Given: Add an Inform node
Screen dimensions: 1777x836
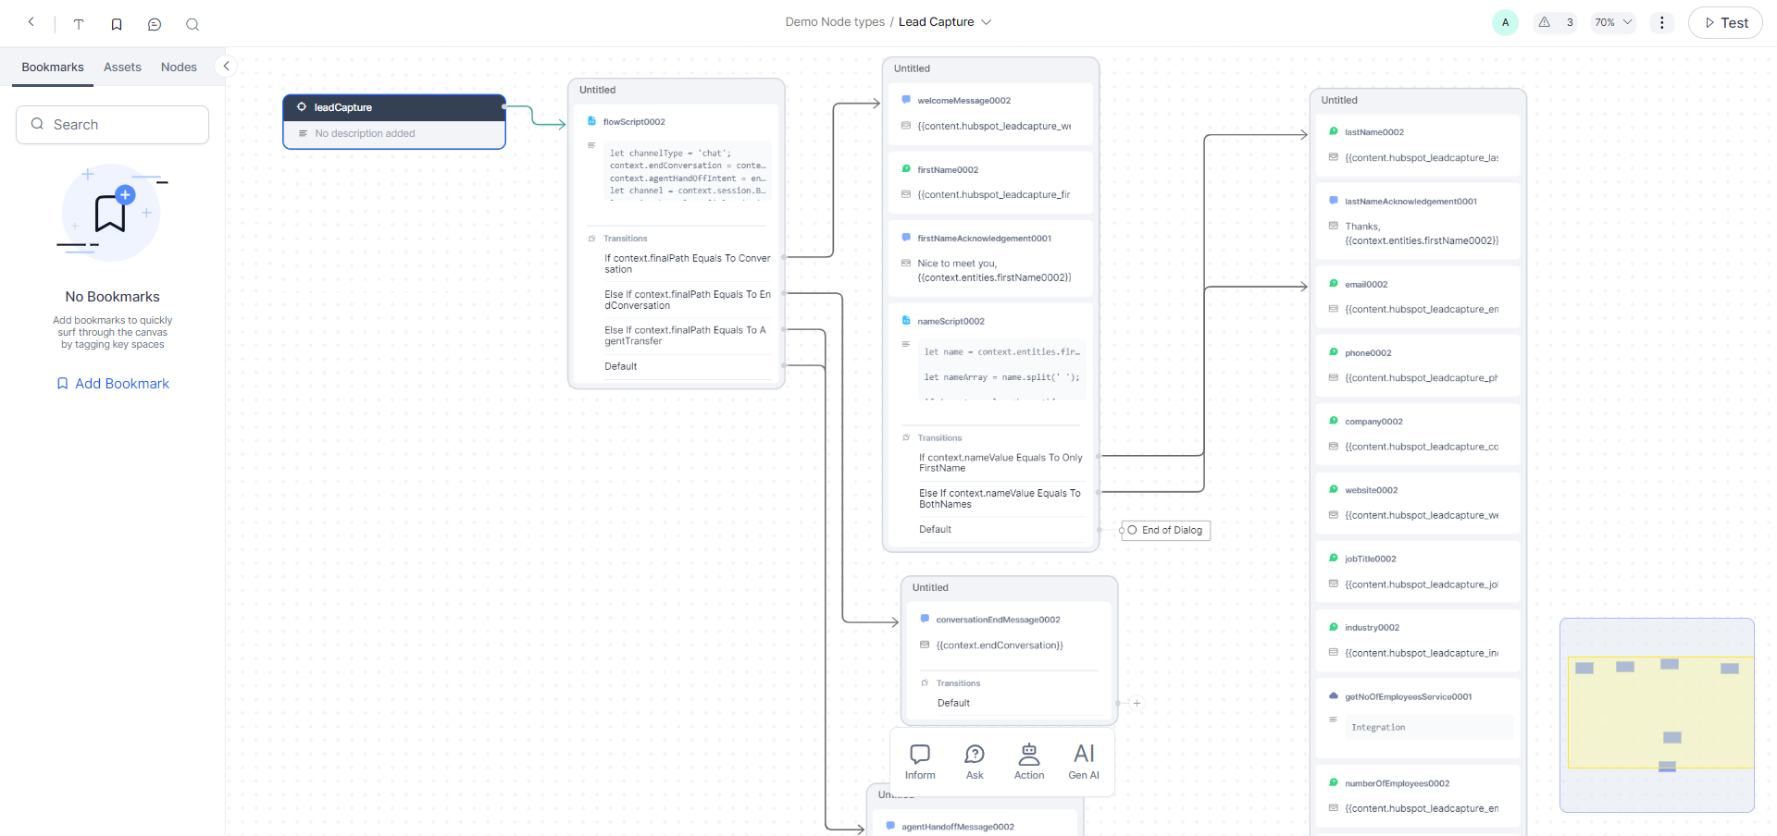Looking at the screenshot, I should click(920, 762).
